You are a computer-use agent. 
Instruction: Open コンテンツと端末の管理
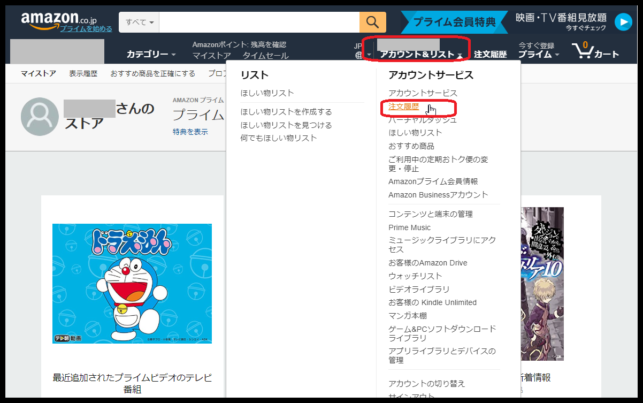[431, 214]
